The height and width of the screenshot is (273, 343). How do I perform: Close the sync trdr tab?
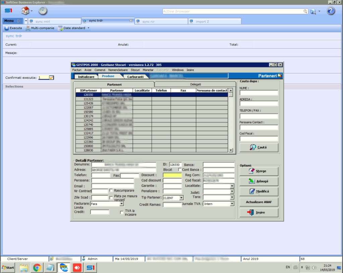131,20
